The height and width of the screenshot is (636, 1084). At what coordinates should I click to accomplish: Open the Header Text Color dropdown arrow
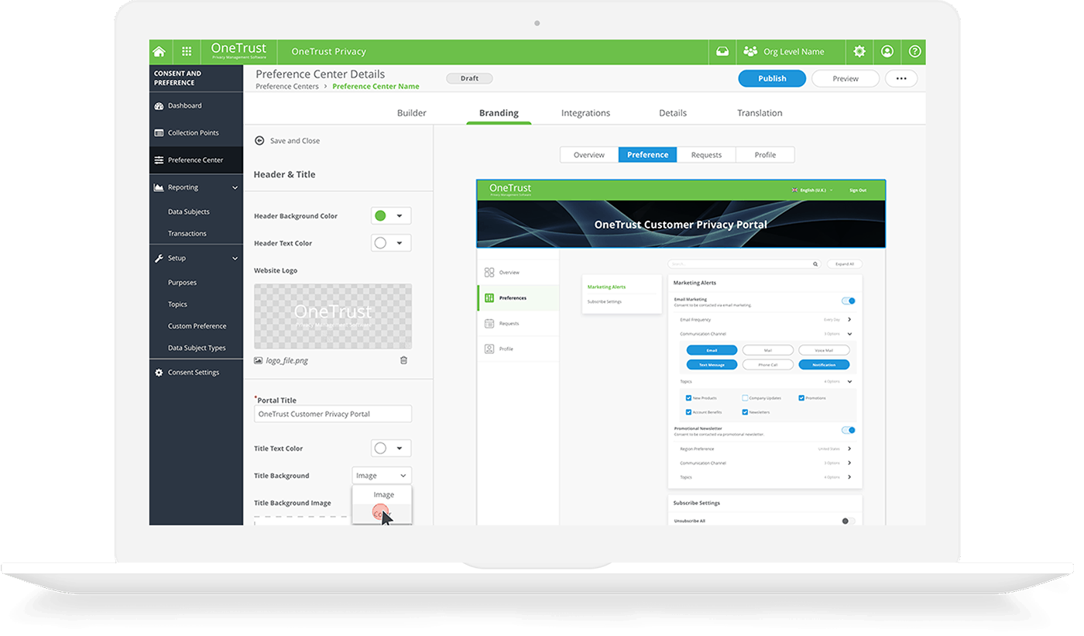point(400,243)
